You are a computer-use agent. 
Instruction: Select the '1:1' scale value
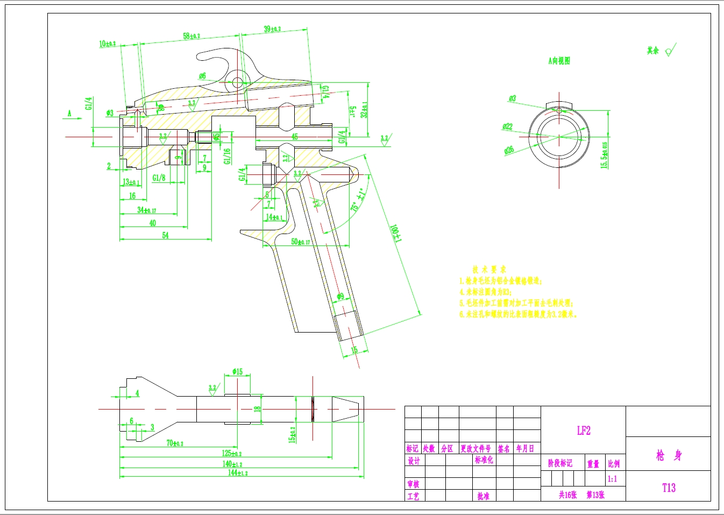point(613,478)
